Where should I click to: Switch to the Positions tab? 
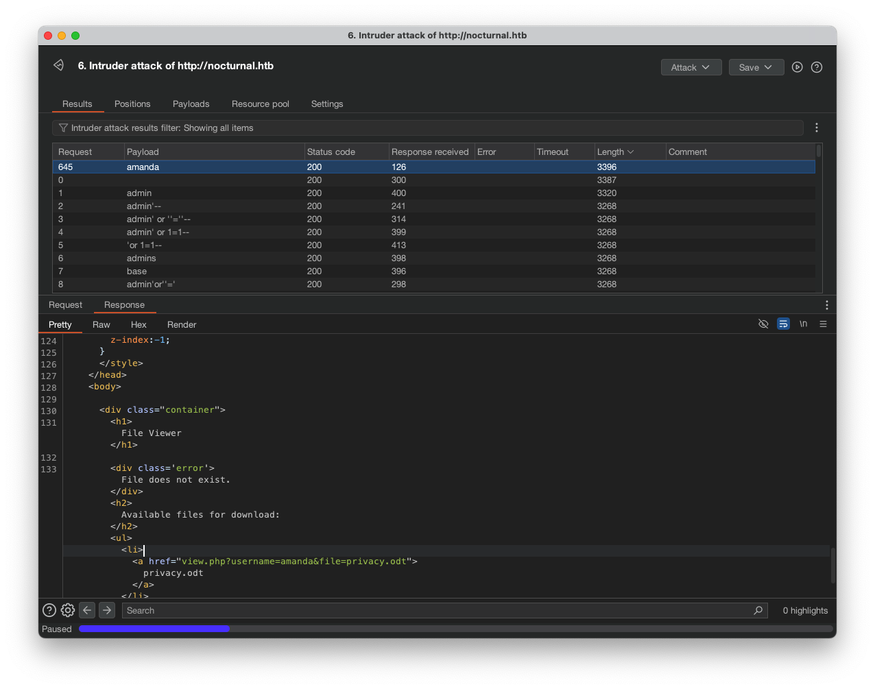tap(132, 104)
